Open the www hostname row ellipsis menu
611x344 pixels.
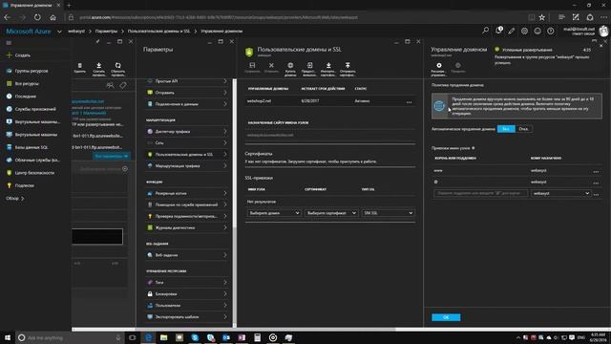tap(596, 171)
